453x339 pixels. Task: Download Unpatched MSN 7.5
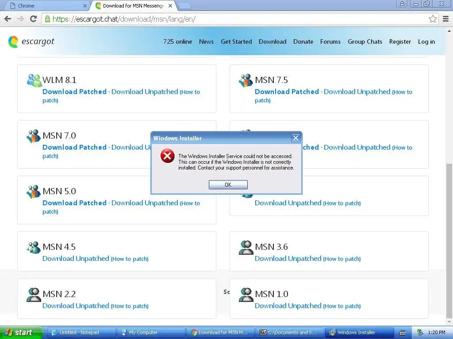pyautogui.click(x=357, y=92)
